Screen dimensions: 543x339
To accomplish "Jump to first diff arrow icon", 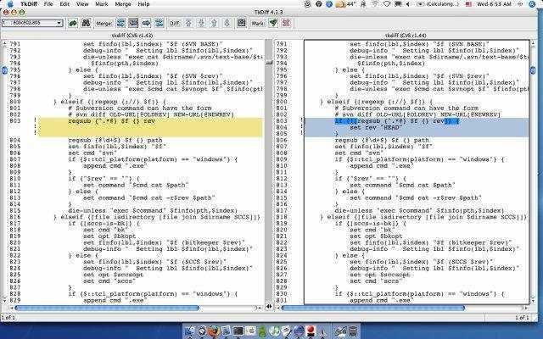I will (x=188, y=23).
